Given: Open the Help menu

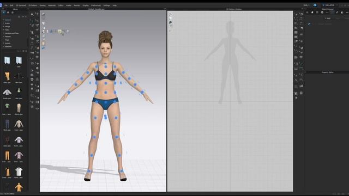Looking at the screenshot, I should coord(115,5).
